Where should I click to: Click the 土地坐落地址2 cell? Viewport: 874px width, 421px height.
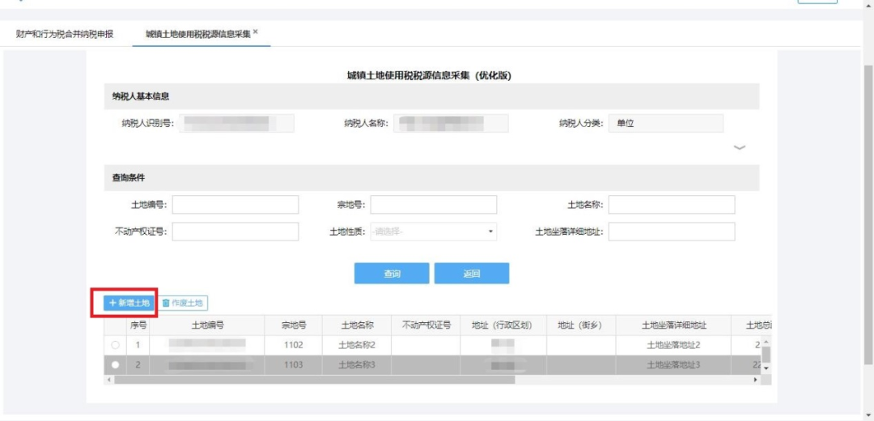[x=674, y=345]
